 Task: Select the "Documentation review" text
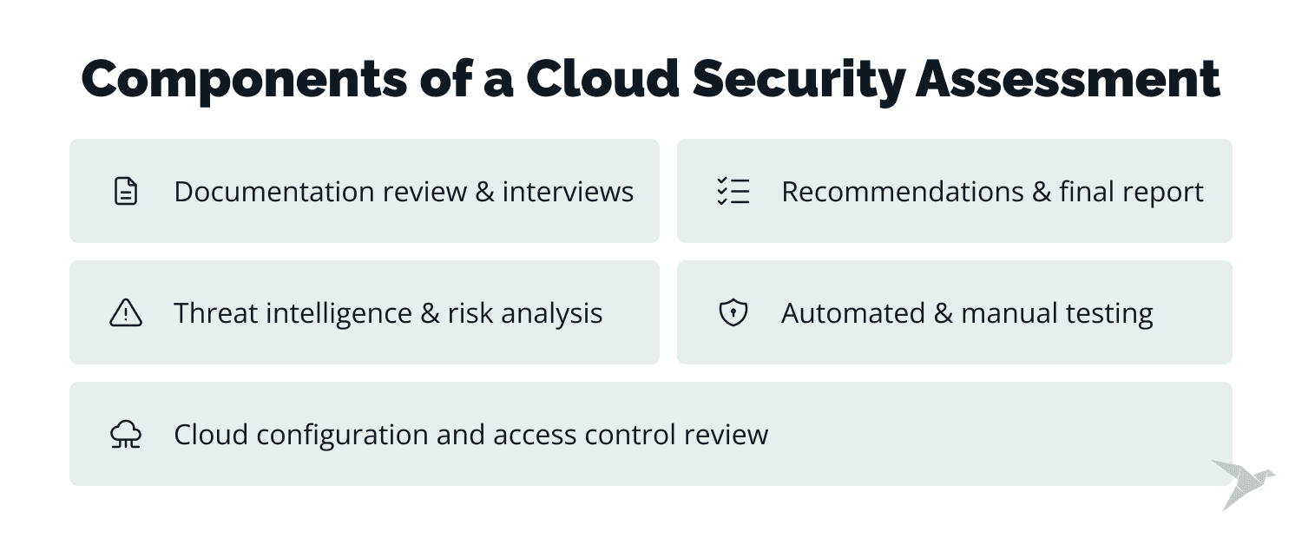click(320, 192)
